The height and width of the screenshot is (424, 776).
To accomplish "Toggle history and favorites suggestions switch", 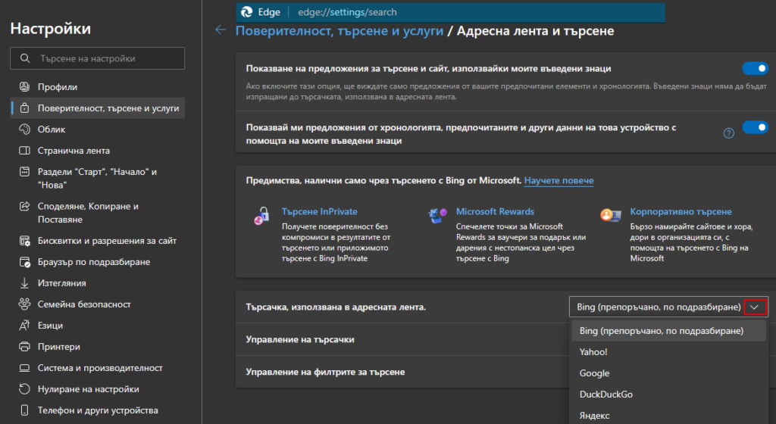I will point(756,127).
